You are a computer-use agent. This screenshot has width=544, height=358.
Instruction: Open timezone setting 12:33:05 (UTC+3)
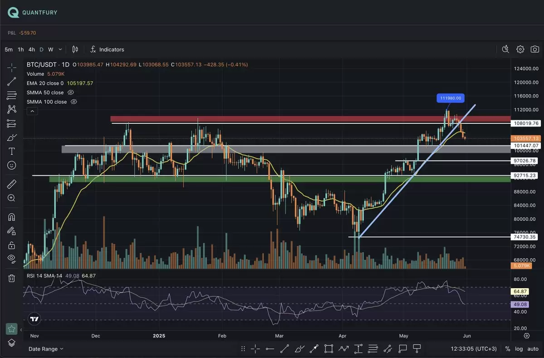[474, 349]
